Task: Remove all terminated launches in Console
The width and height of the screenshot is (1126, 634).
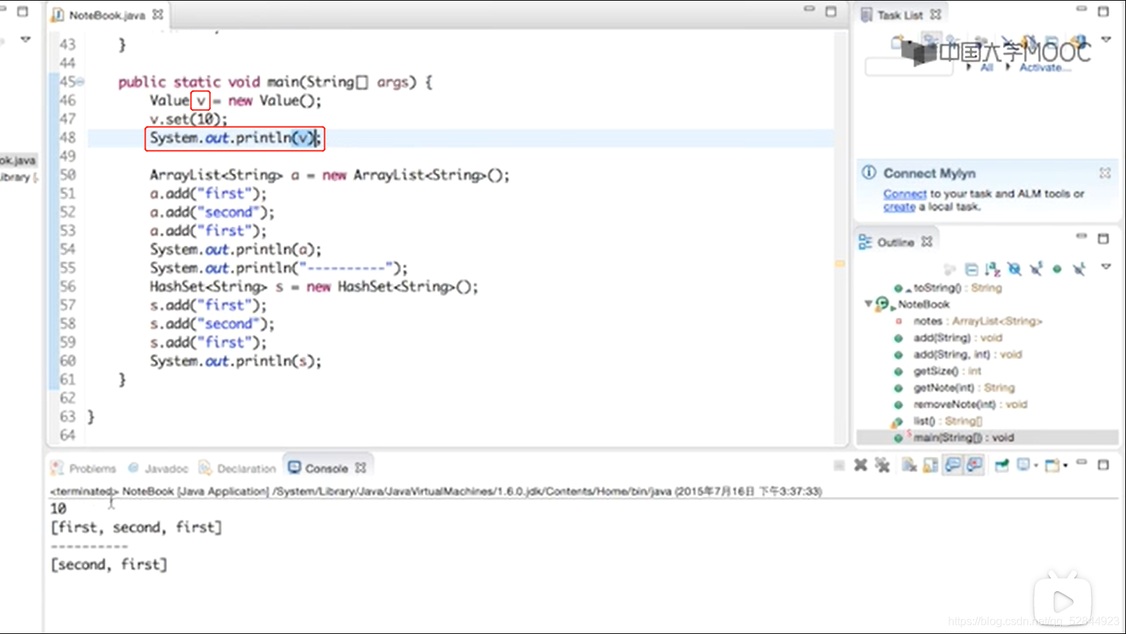Action: coord(882,465)
